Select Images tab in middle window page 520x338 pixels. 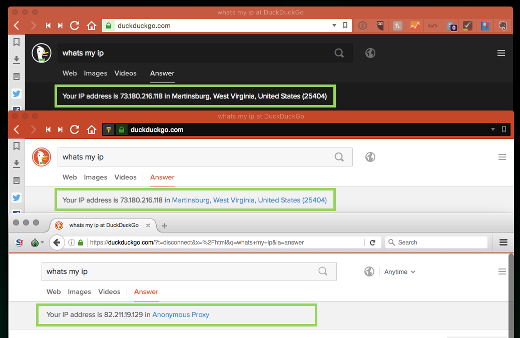click(96, 177)
